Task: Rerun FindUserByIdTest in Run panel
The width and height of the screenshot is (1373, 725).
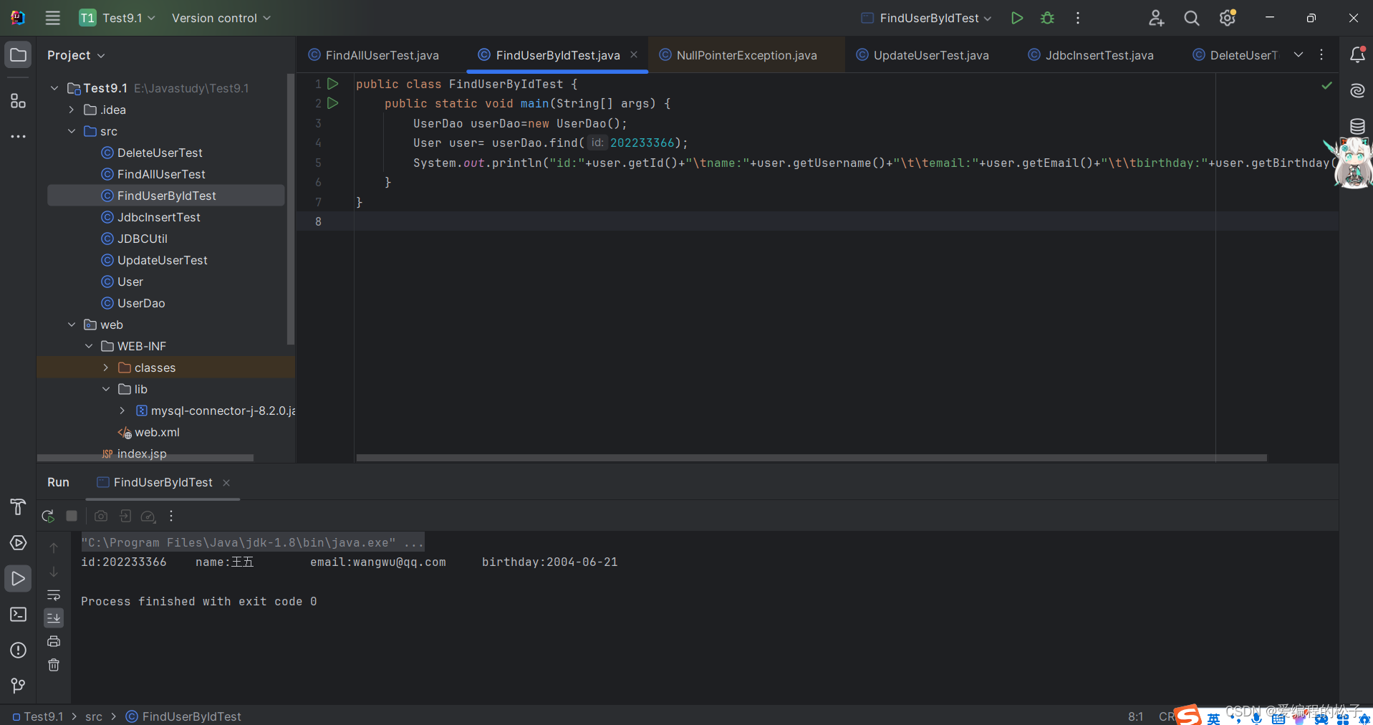Action: pos(48,516)
